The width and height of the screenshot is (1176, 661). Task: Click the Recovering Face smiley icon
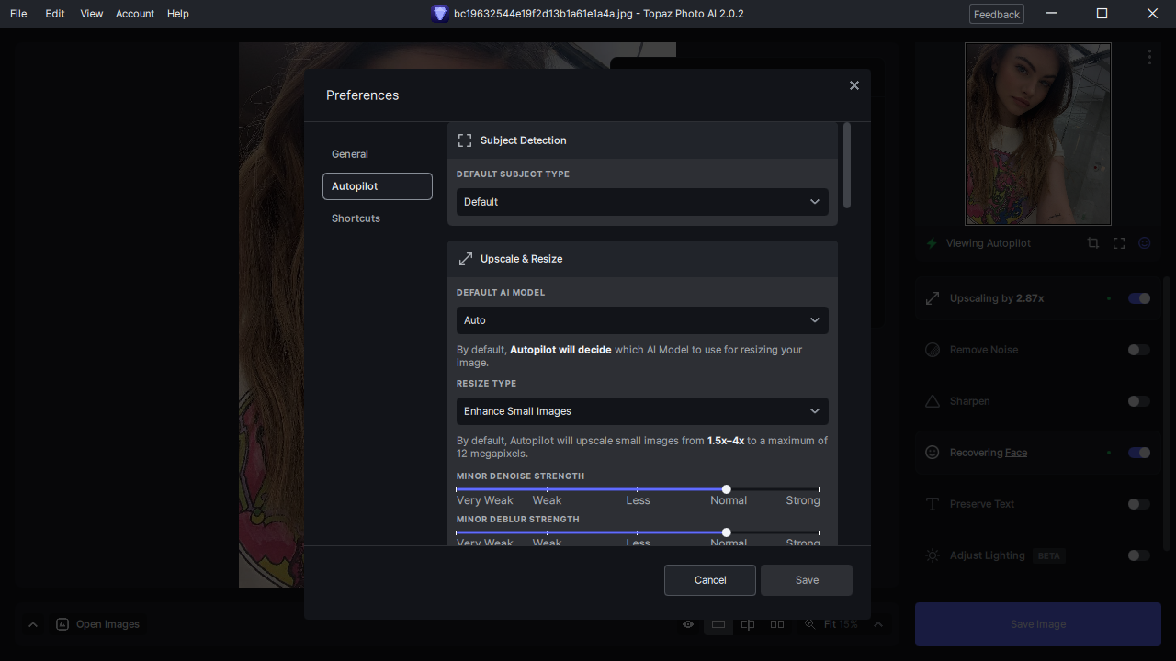point(933,453)
